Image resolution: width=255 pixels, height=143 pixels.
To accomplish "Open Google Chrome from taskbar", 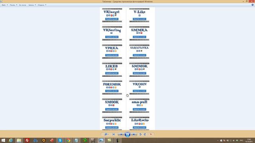I will point(68,140).
